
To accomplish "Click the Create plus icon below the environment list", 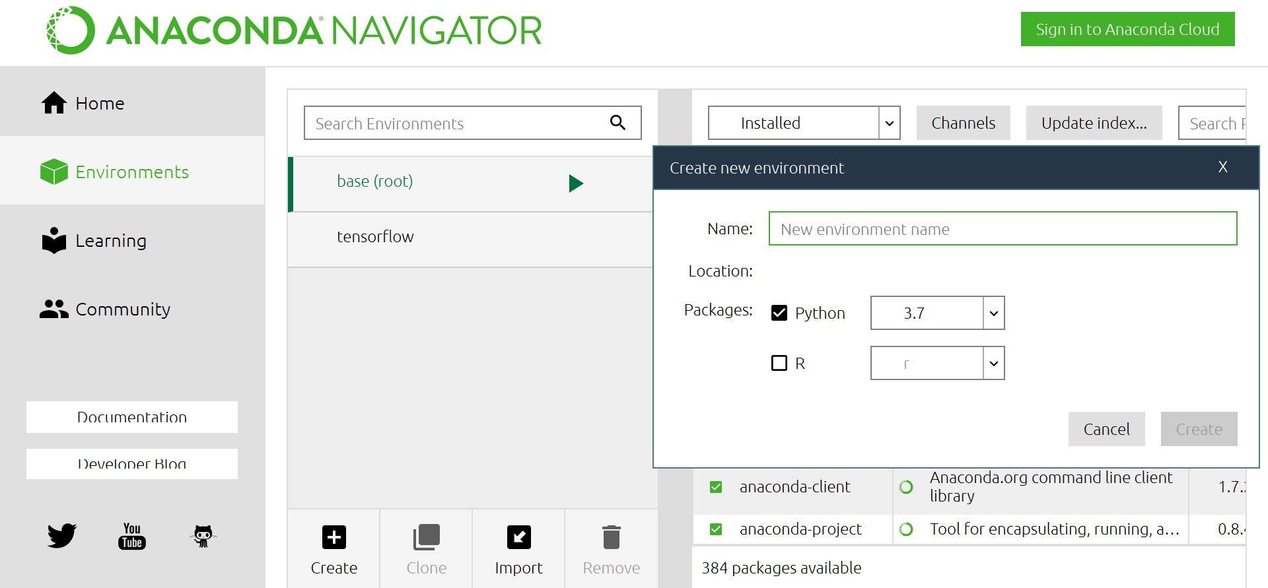I will [334, 537].
